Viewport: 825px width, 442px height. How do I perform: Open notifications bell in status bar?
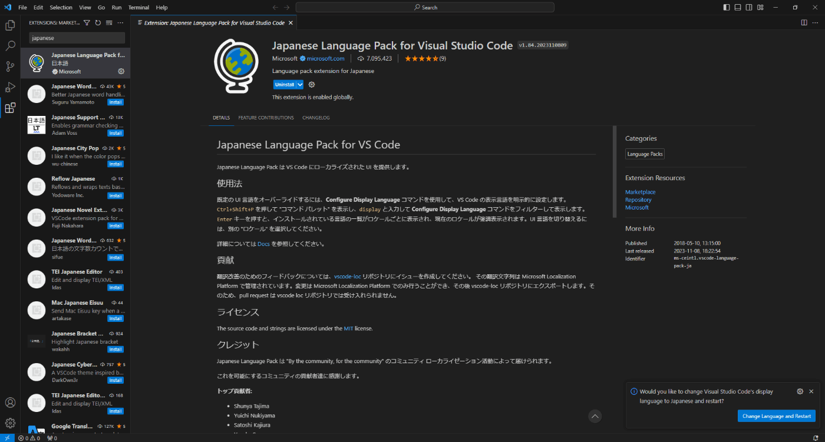pyautogui.click(x=816, y=438)
